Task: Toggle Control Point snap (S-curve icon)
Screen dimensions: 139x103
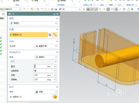Action: point(100,9)
